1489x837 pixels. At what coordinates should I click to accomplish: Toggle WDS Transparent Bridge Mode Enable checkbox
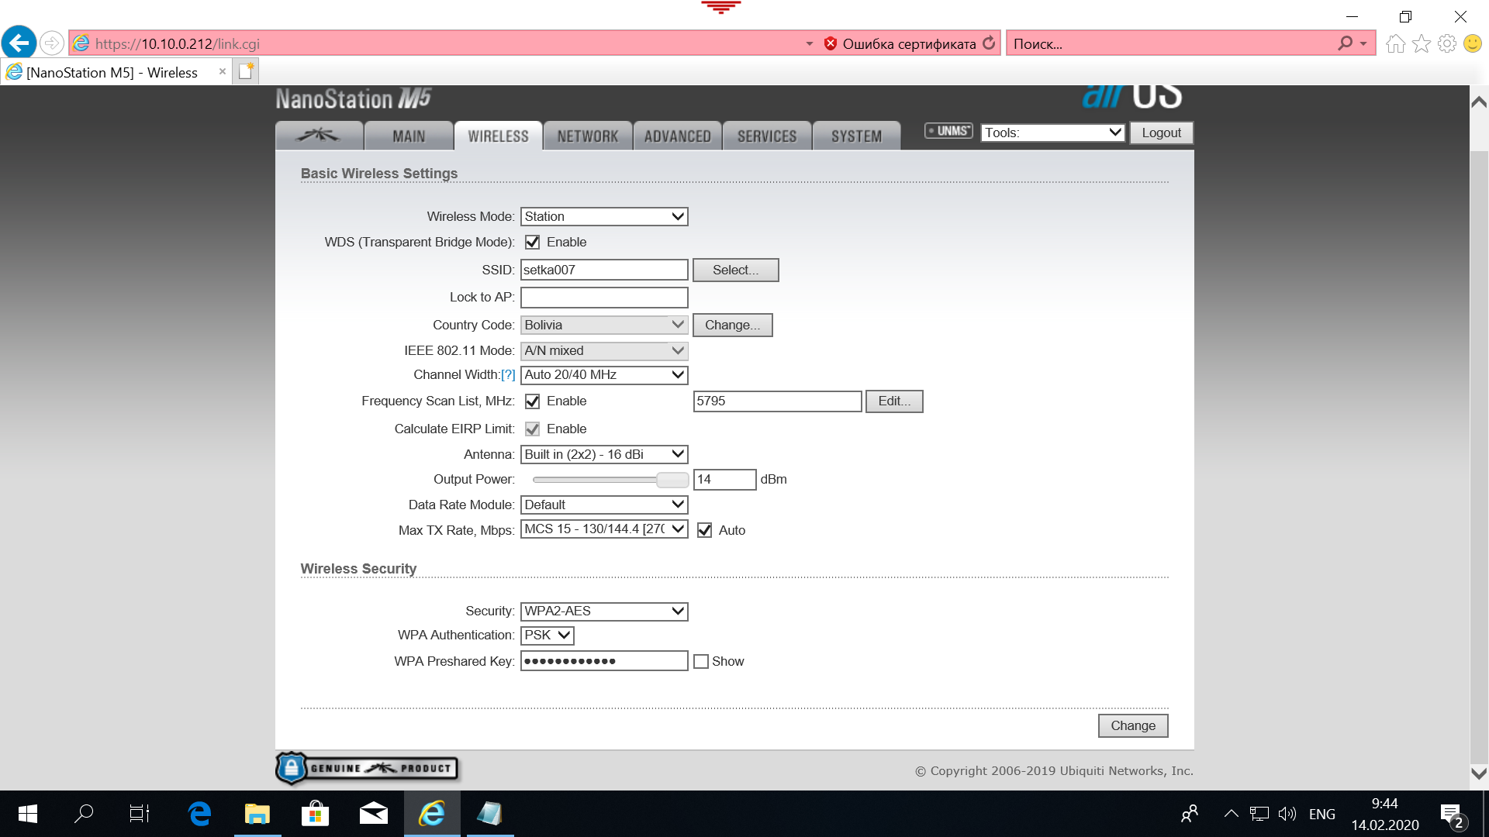tap(532, 243)
